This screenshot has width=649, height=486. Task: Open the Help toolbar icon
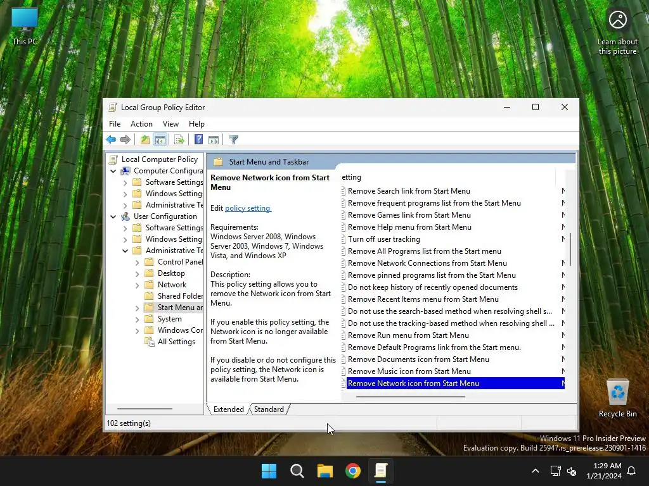click(x=198, y=140)
